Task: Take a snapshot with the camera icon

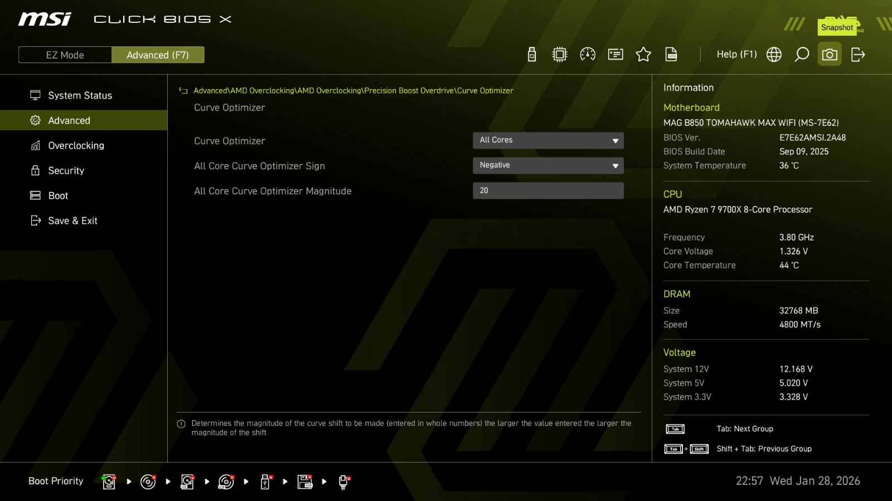Action: (830, 55)
